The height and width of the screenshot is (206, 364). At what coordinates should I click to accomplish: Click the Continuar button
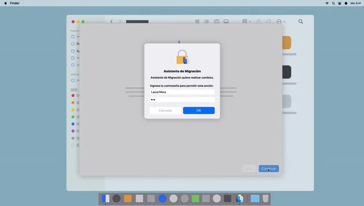[269, 169]
